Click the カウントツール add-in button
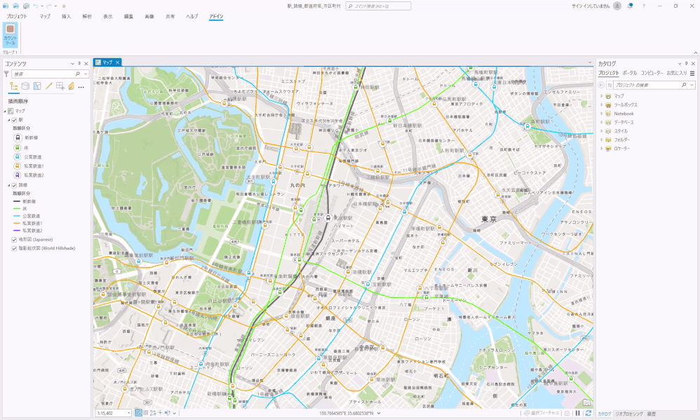Screen dimensions: 700x420 click(x=11, y=35)
